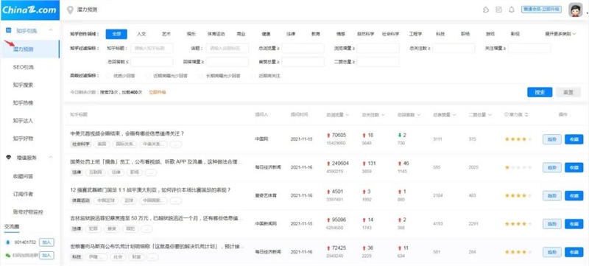Screen dimensions: 589x266
Task: Enable the 近期高曝光少回答 filter
Action: click(x=148, y=76)
